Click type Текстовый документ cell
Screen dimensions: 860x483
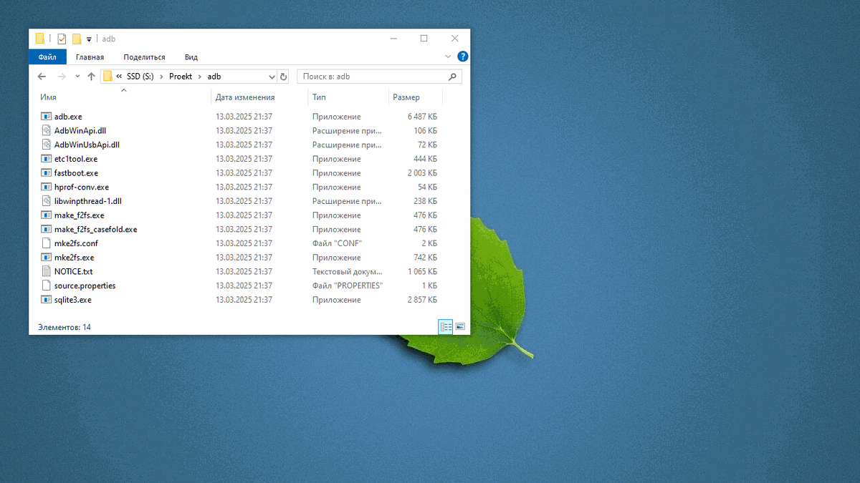pyautogui.click(x=348, y=272)
